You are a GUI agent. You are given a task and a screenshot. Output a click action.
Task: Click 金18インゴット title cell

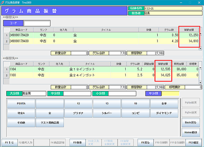coord(90,69)
